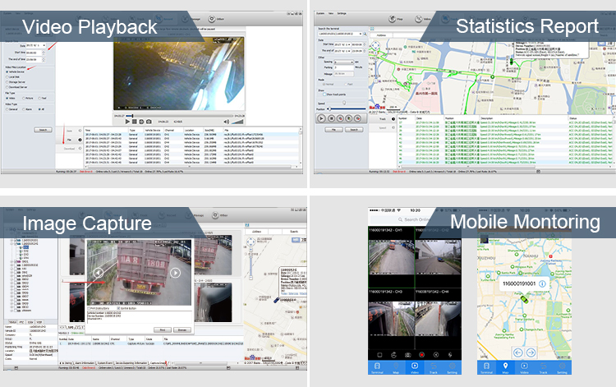The height and width of the screenshot is (387, 616).
Task: Tap the rotate icon on mobile video toolbar
Action: click(x=393, y=355)
